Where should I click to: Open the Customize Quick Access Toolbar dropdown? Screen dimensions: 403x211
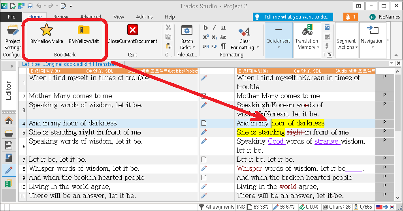click(71, 6)
